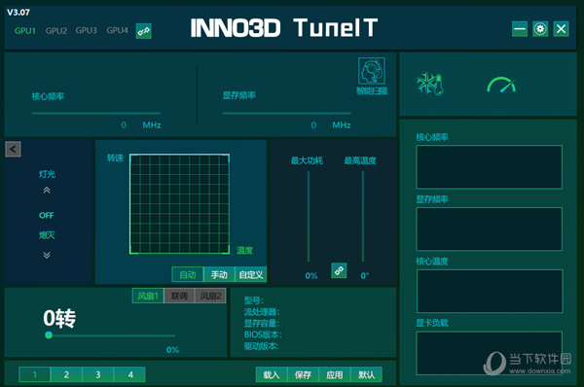The image size is (584, 387).
Task: Click the 默认 (default) button
Action: coord(367,374)
